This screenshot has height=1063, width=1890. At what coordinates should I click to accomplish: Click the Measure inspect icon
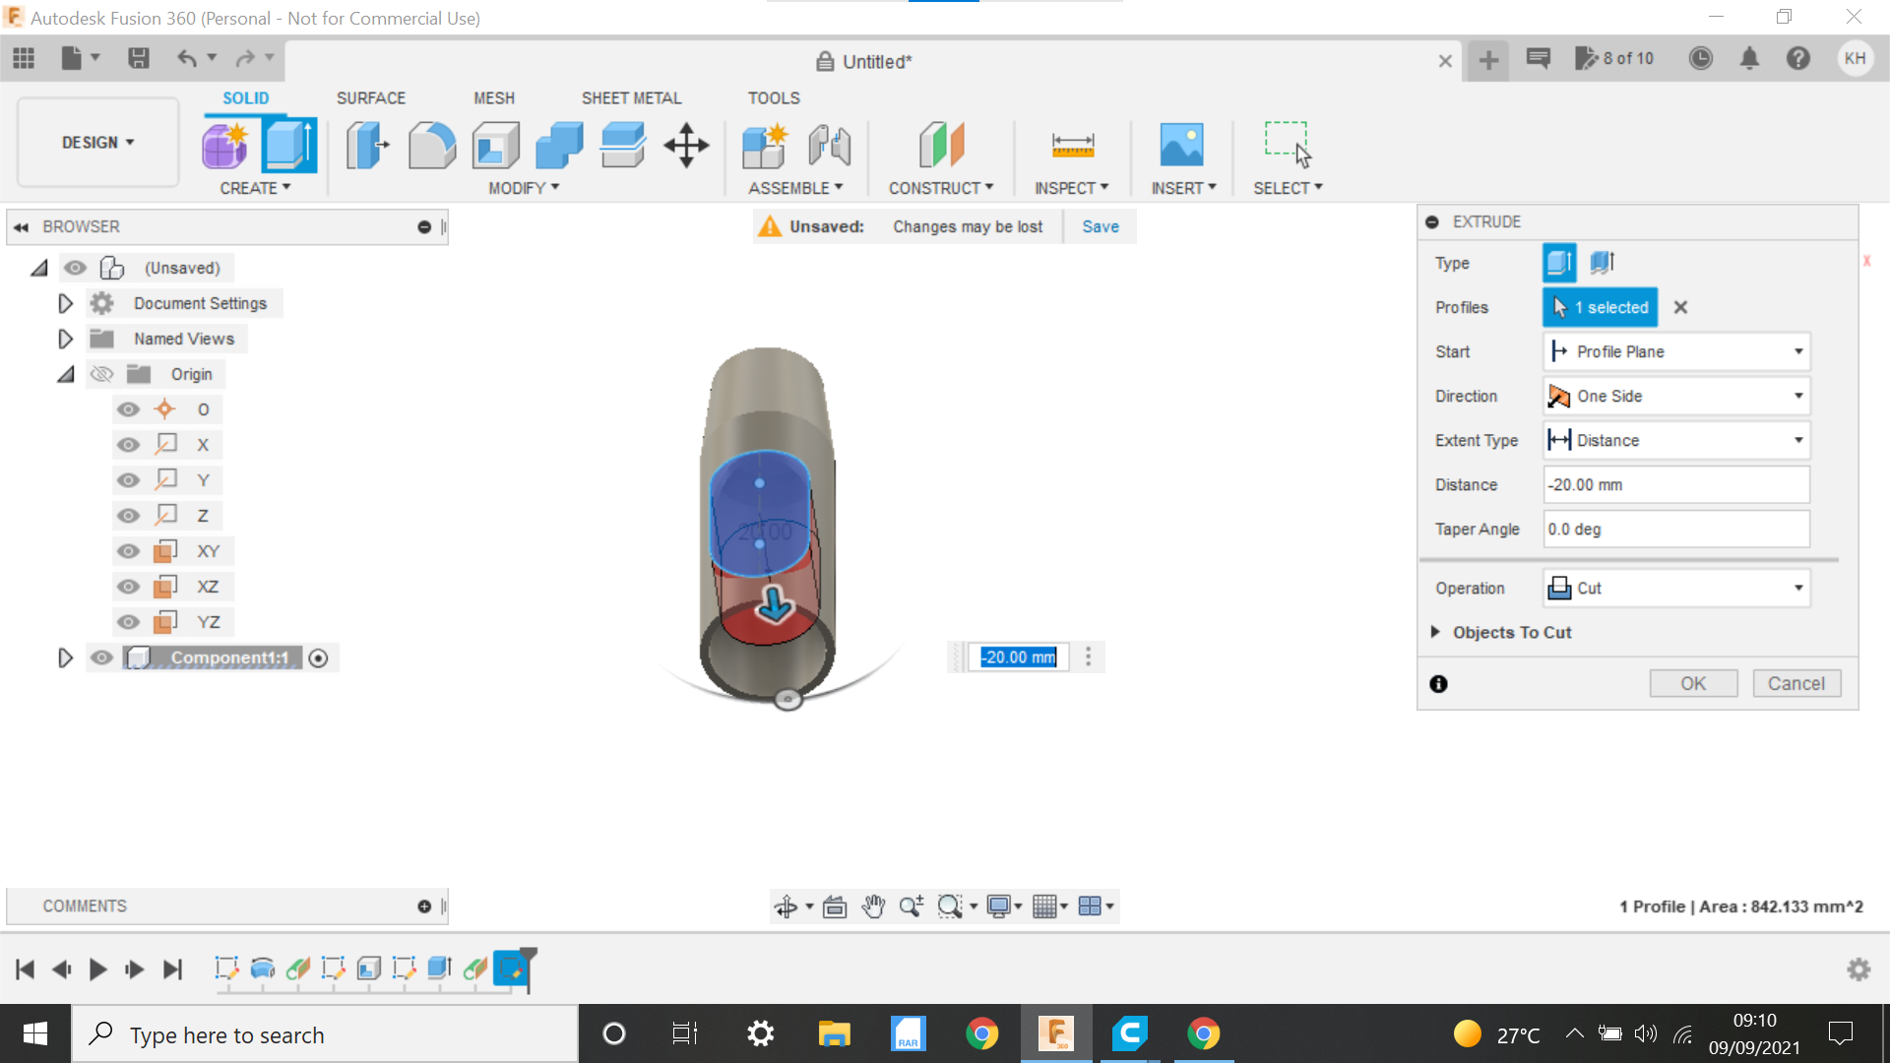point(1072,144)
